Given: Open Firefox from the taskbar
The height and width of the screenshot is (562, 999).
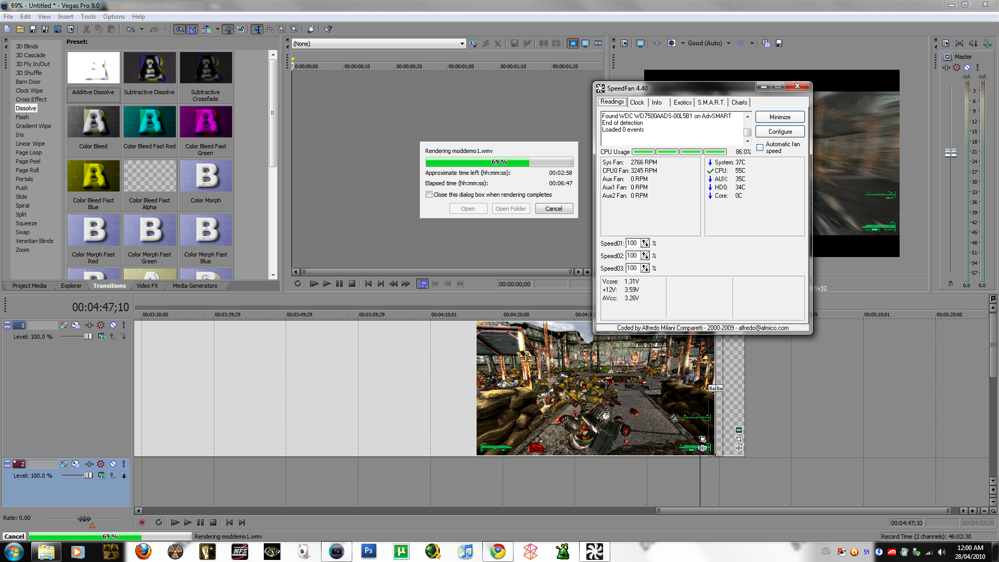Looking at the screenshot, I should pos(143,552).
